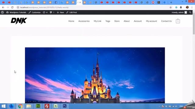
Task: Reload the page
Action: [12, 7]
